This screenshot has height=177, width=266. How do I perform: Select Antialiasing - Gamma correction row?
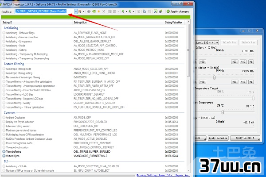(x=93, y=37)
